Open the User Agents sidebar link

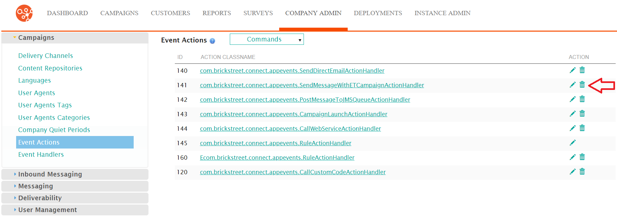click(x=37, y=93)
